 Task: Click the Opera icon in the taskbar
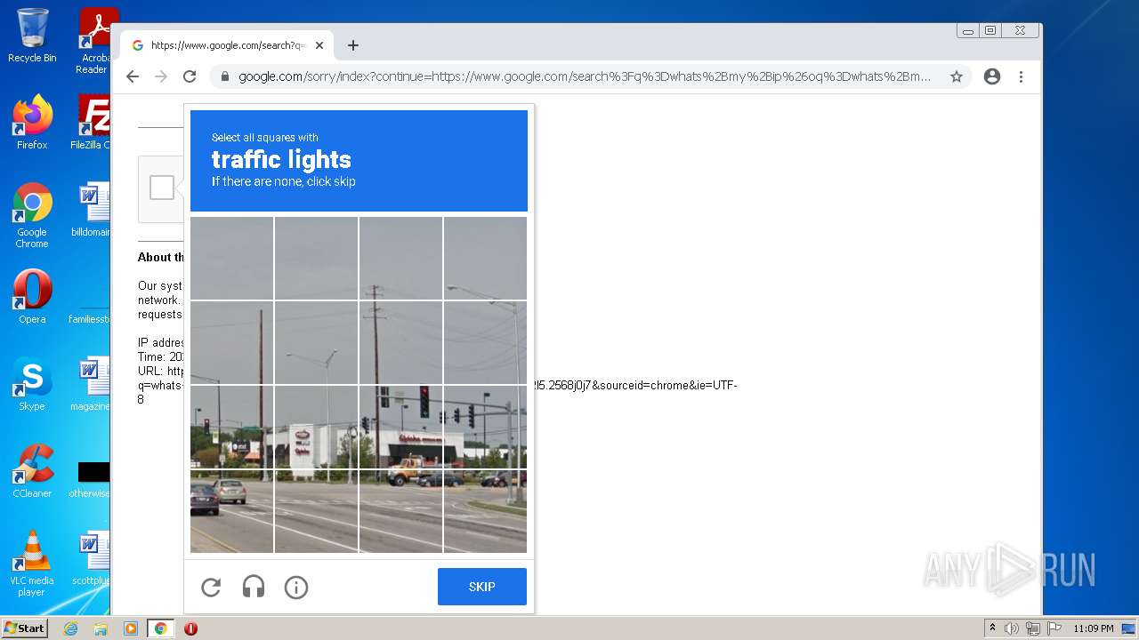[x=190, y=628]
